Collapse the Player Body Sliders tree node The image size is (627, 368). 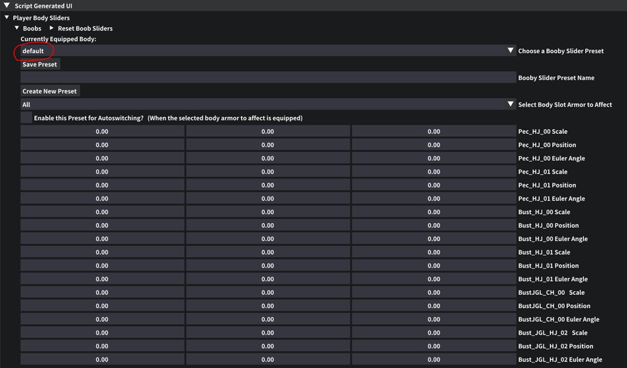6,17
